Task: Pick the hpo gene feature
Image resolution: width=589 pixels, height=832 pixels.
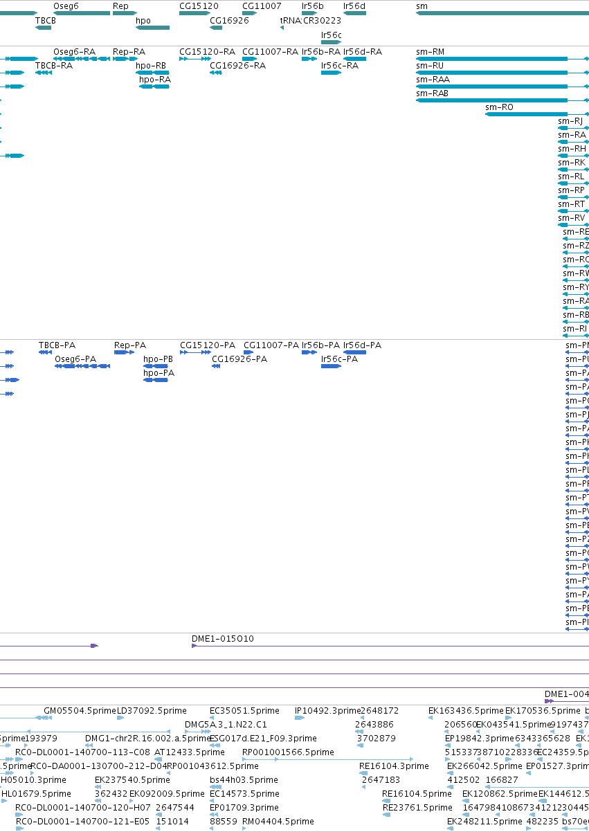Action: coord(152,28)
